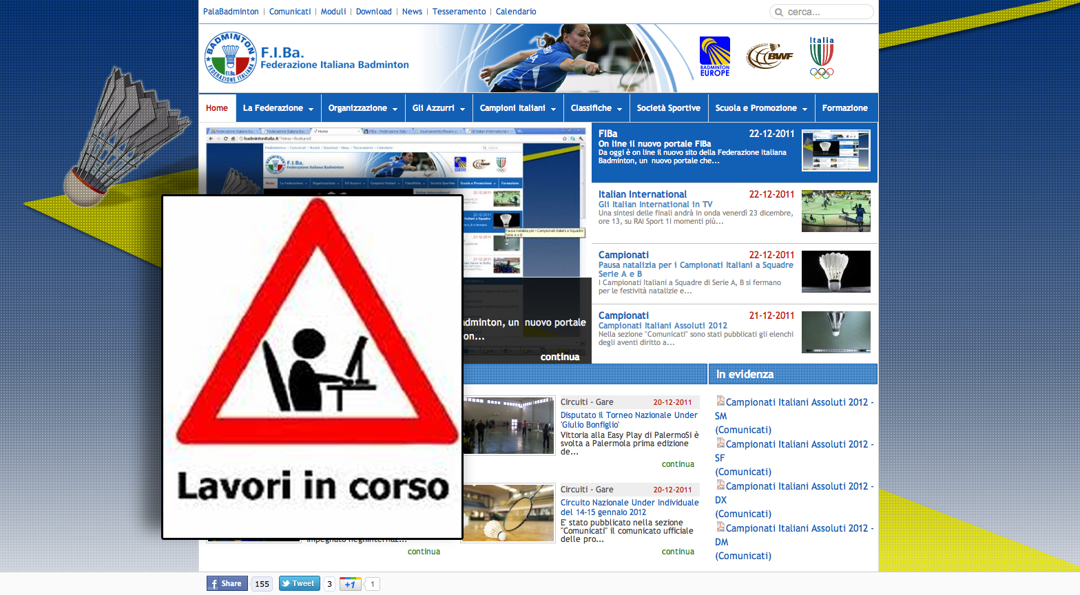Open PalaBadminton top link
Screen dimensions: 1080x595
[231, 12]
